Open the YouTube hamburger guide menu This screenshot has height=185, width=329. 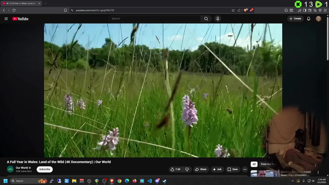pos(6,18)
